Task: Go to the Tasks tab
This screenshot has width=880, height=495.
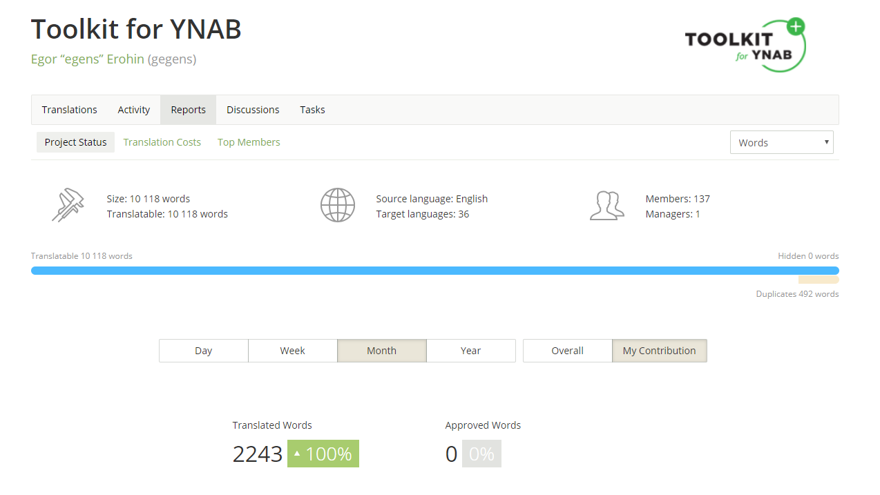Action: pyautogui.click(x=312, y=110)
